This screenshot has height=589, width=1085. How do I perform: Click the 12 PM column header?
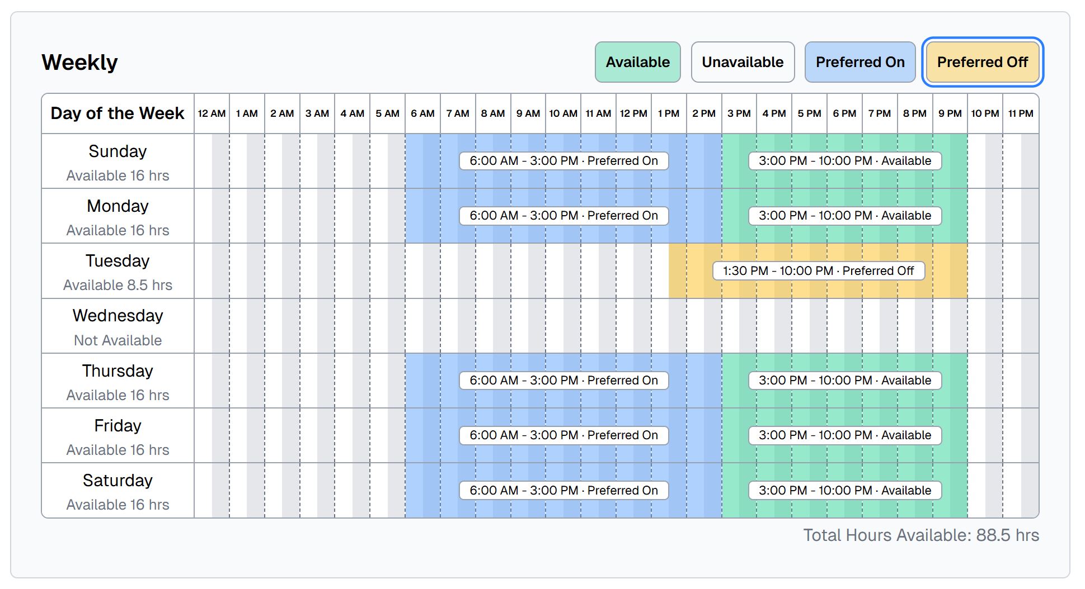coord(633,113)
